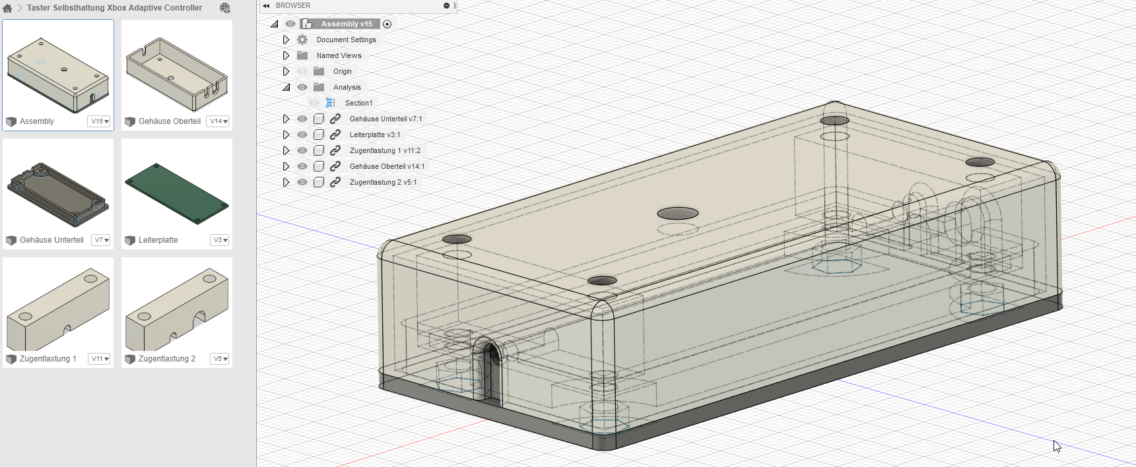Expand Leiterplatte v3:1 node

286,135
